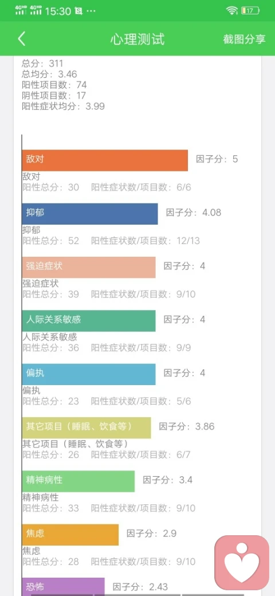This screenshot has height=596, width=275.
Task: Select the salmon 强迫症状 bar
Action: (89, 267)
